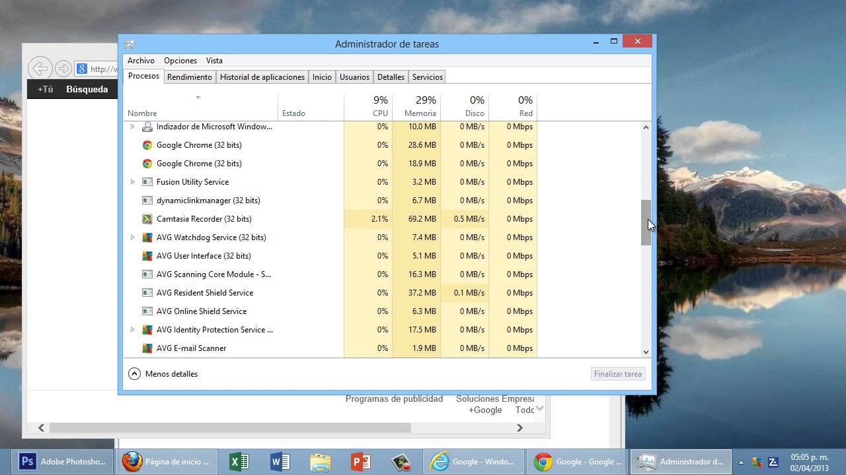846x475 pixels.
Task: Select the Procesos tab
Action: (x=143, y=76)
